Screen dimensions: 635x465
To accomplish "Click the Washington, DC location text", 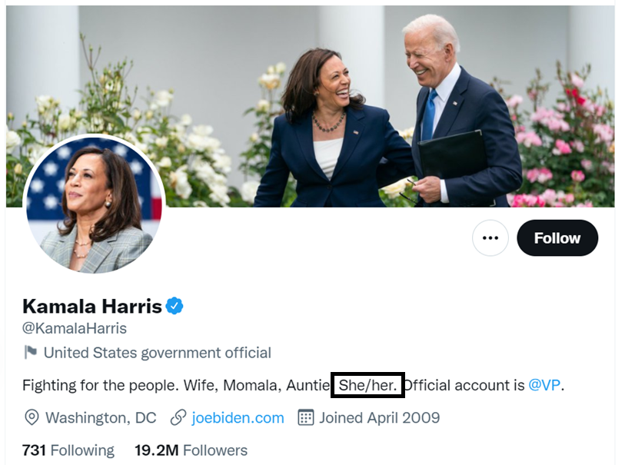I will coord(101,418).
